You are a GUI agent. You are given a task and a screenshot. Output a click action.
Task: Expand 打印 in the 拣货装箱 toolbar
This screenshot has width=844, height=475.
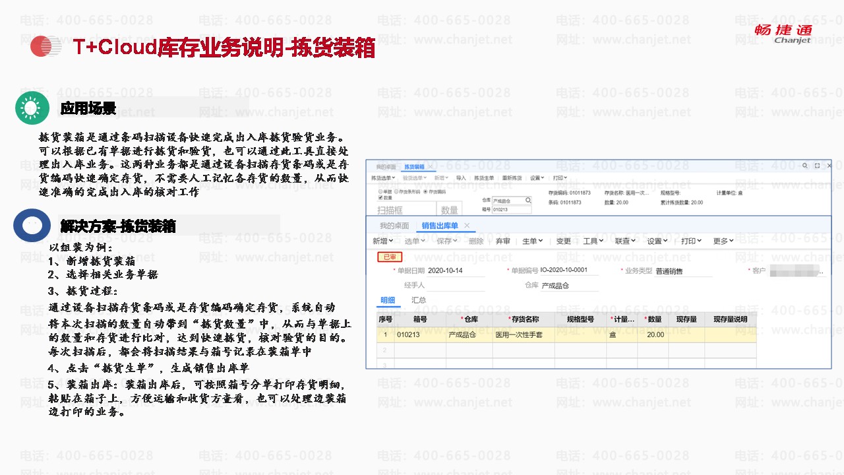[x=560, y=178]
